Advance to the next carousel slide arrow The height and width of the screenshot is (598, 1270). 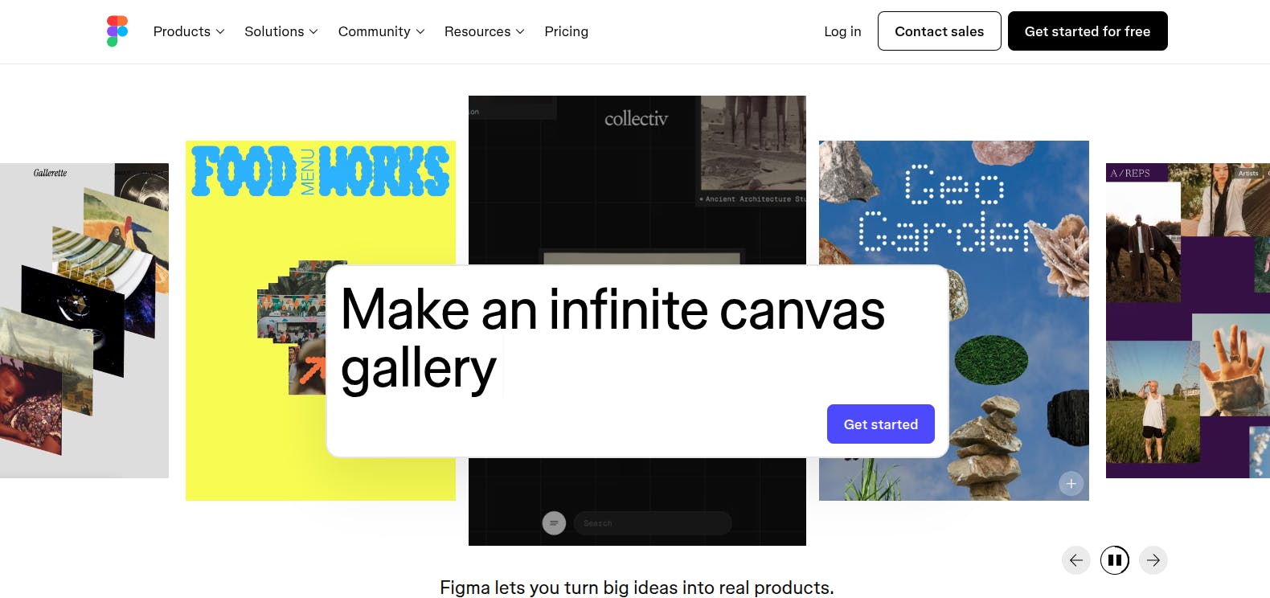click(x=1153, y=560)
